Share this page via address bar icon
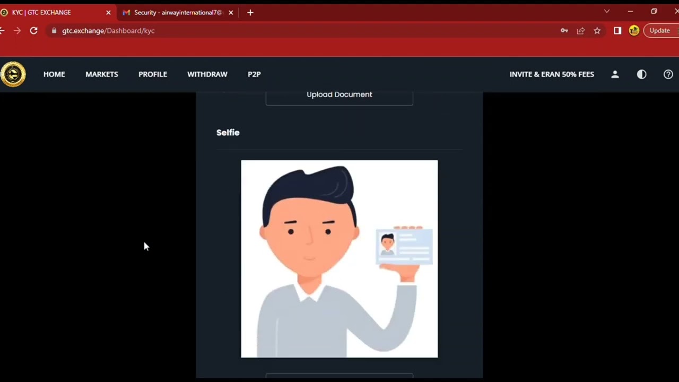This screenshot has height=382, width=679. pos(580,31)
